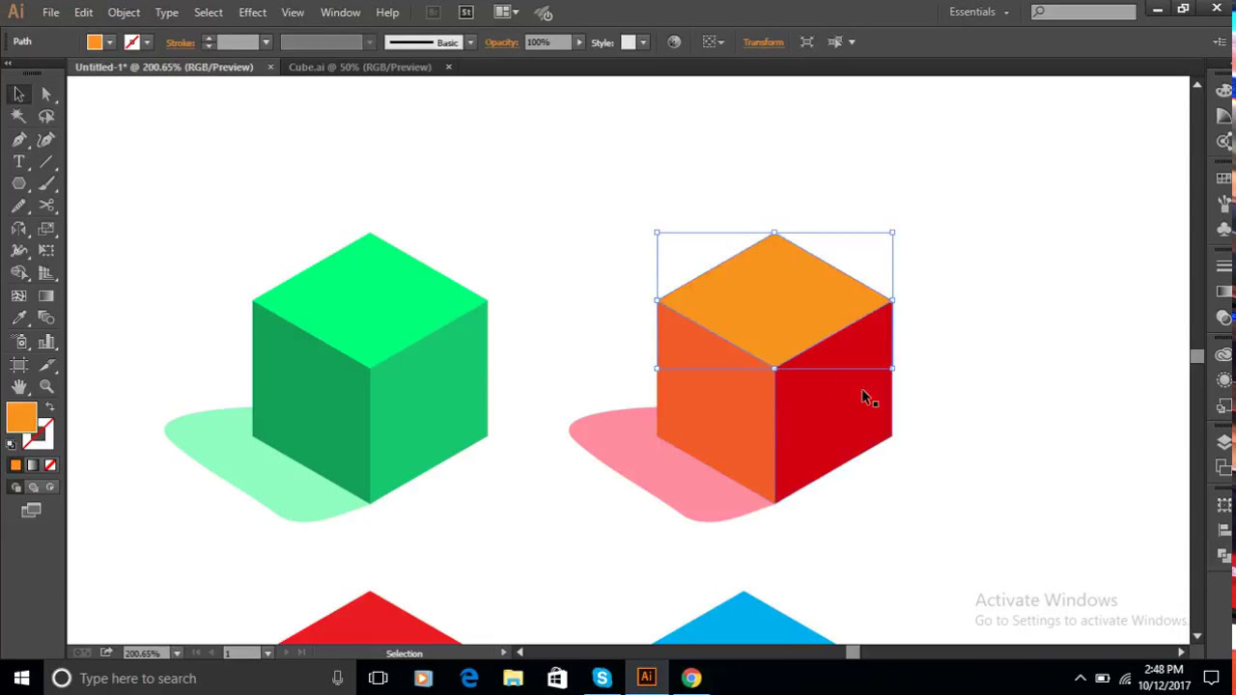1236x695 pixels.
Task: Select the Hand tool
Action: tap(18, 387)
